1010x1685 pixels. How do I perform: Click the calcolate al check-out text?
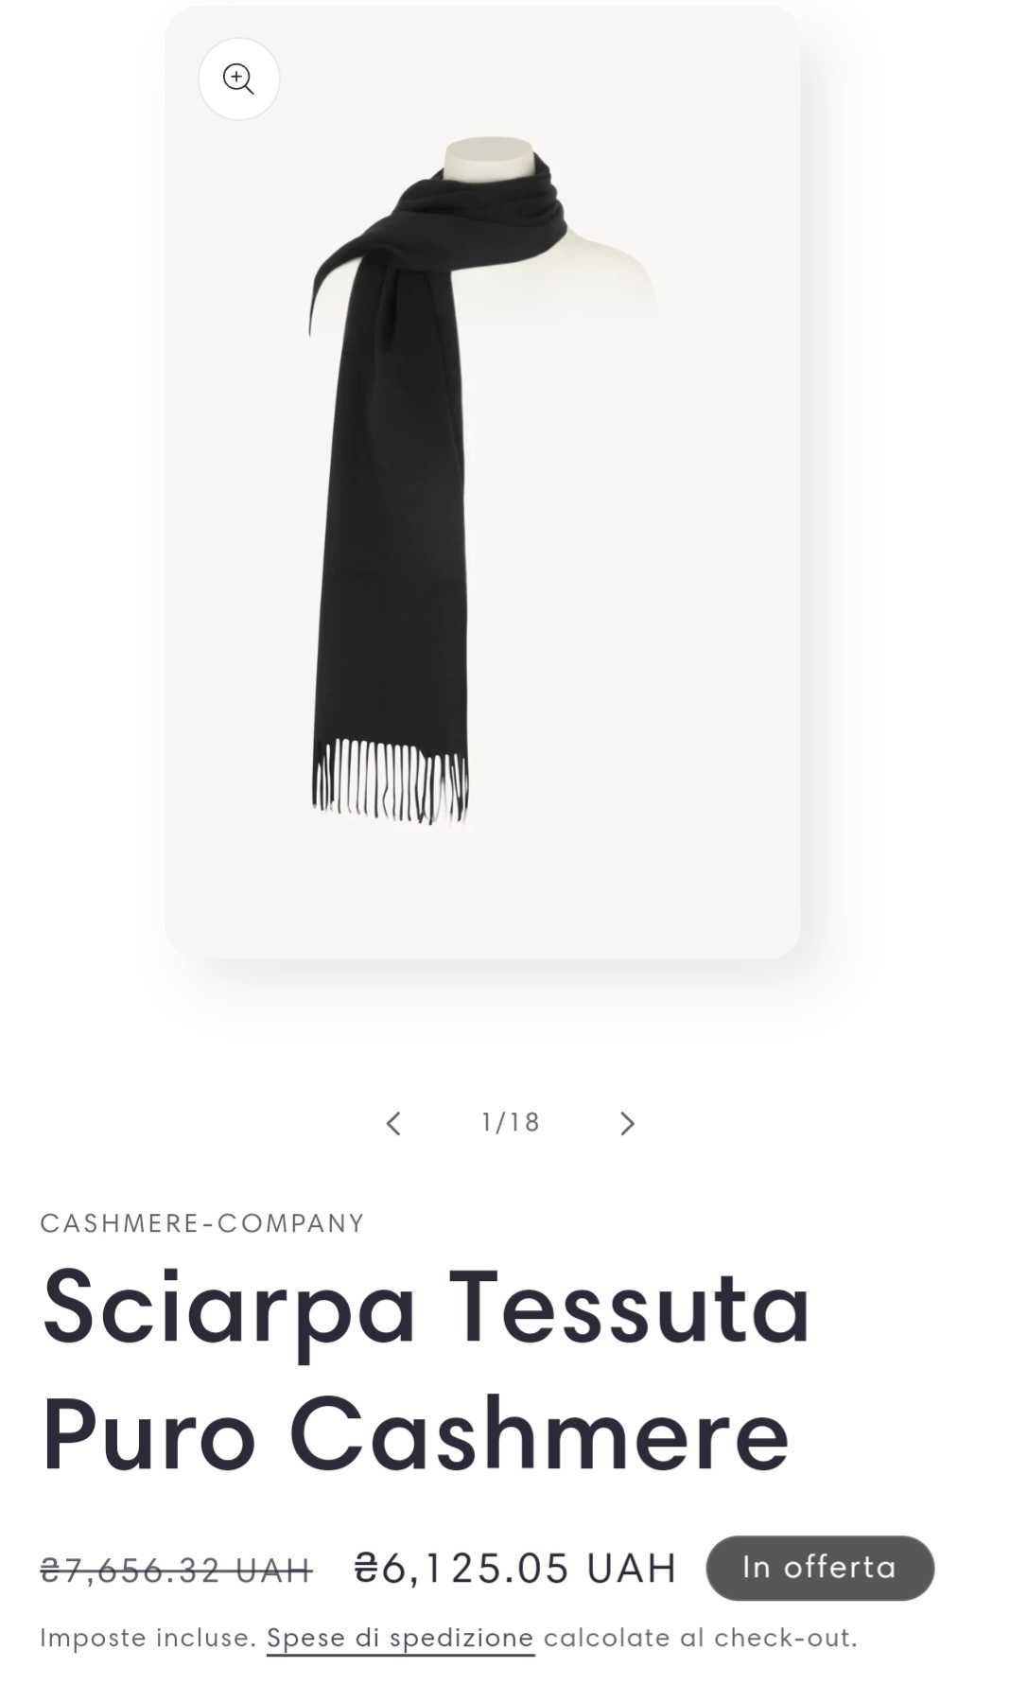701,1638
